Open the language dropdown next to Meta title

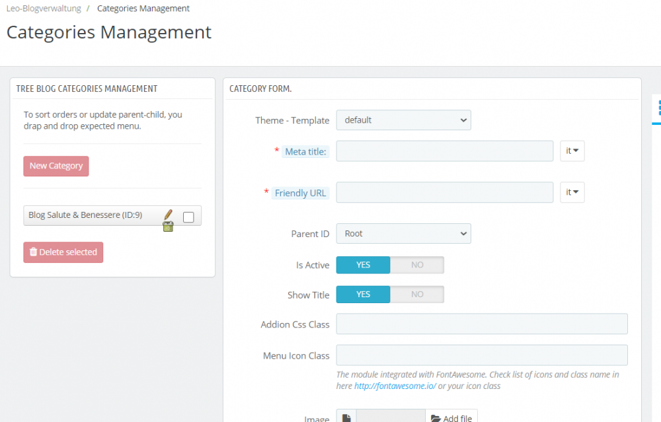(572, 151)
